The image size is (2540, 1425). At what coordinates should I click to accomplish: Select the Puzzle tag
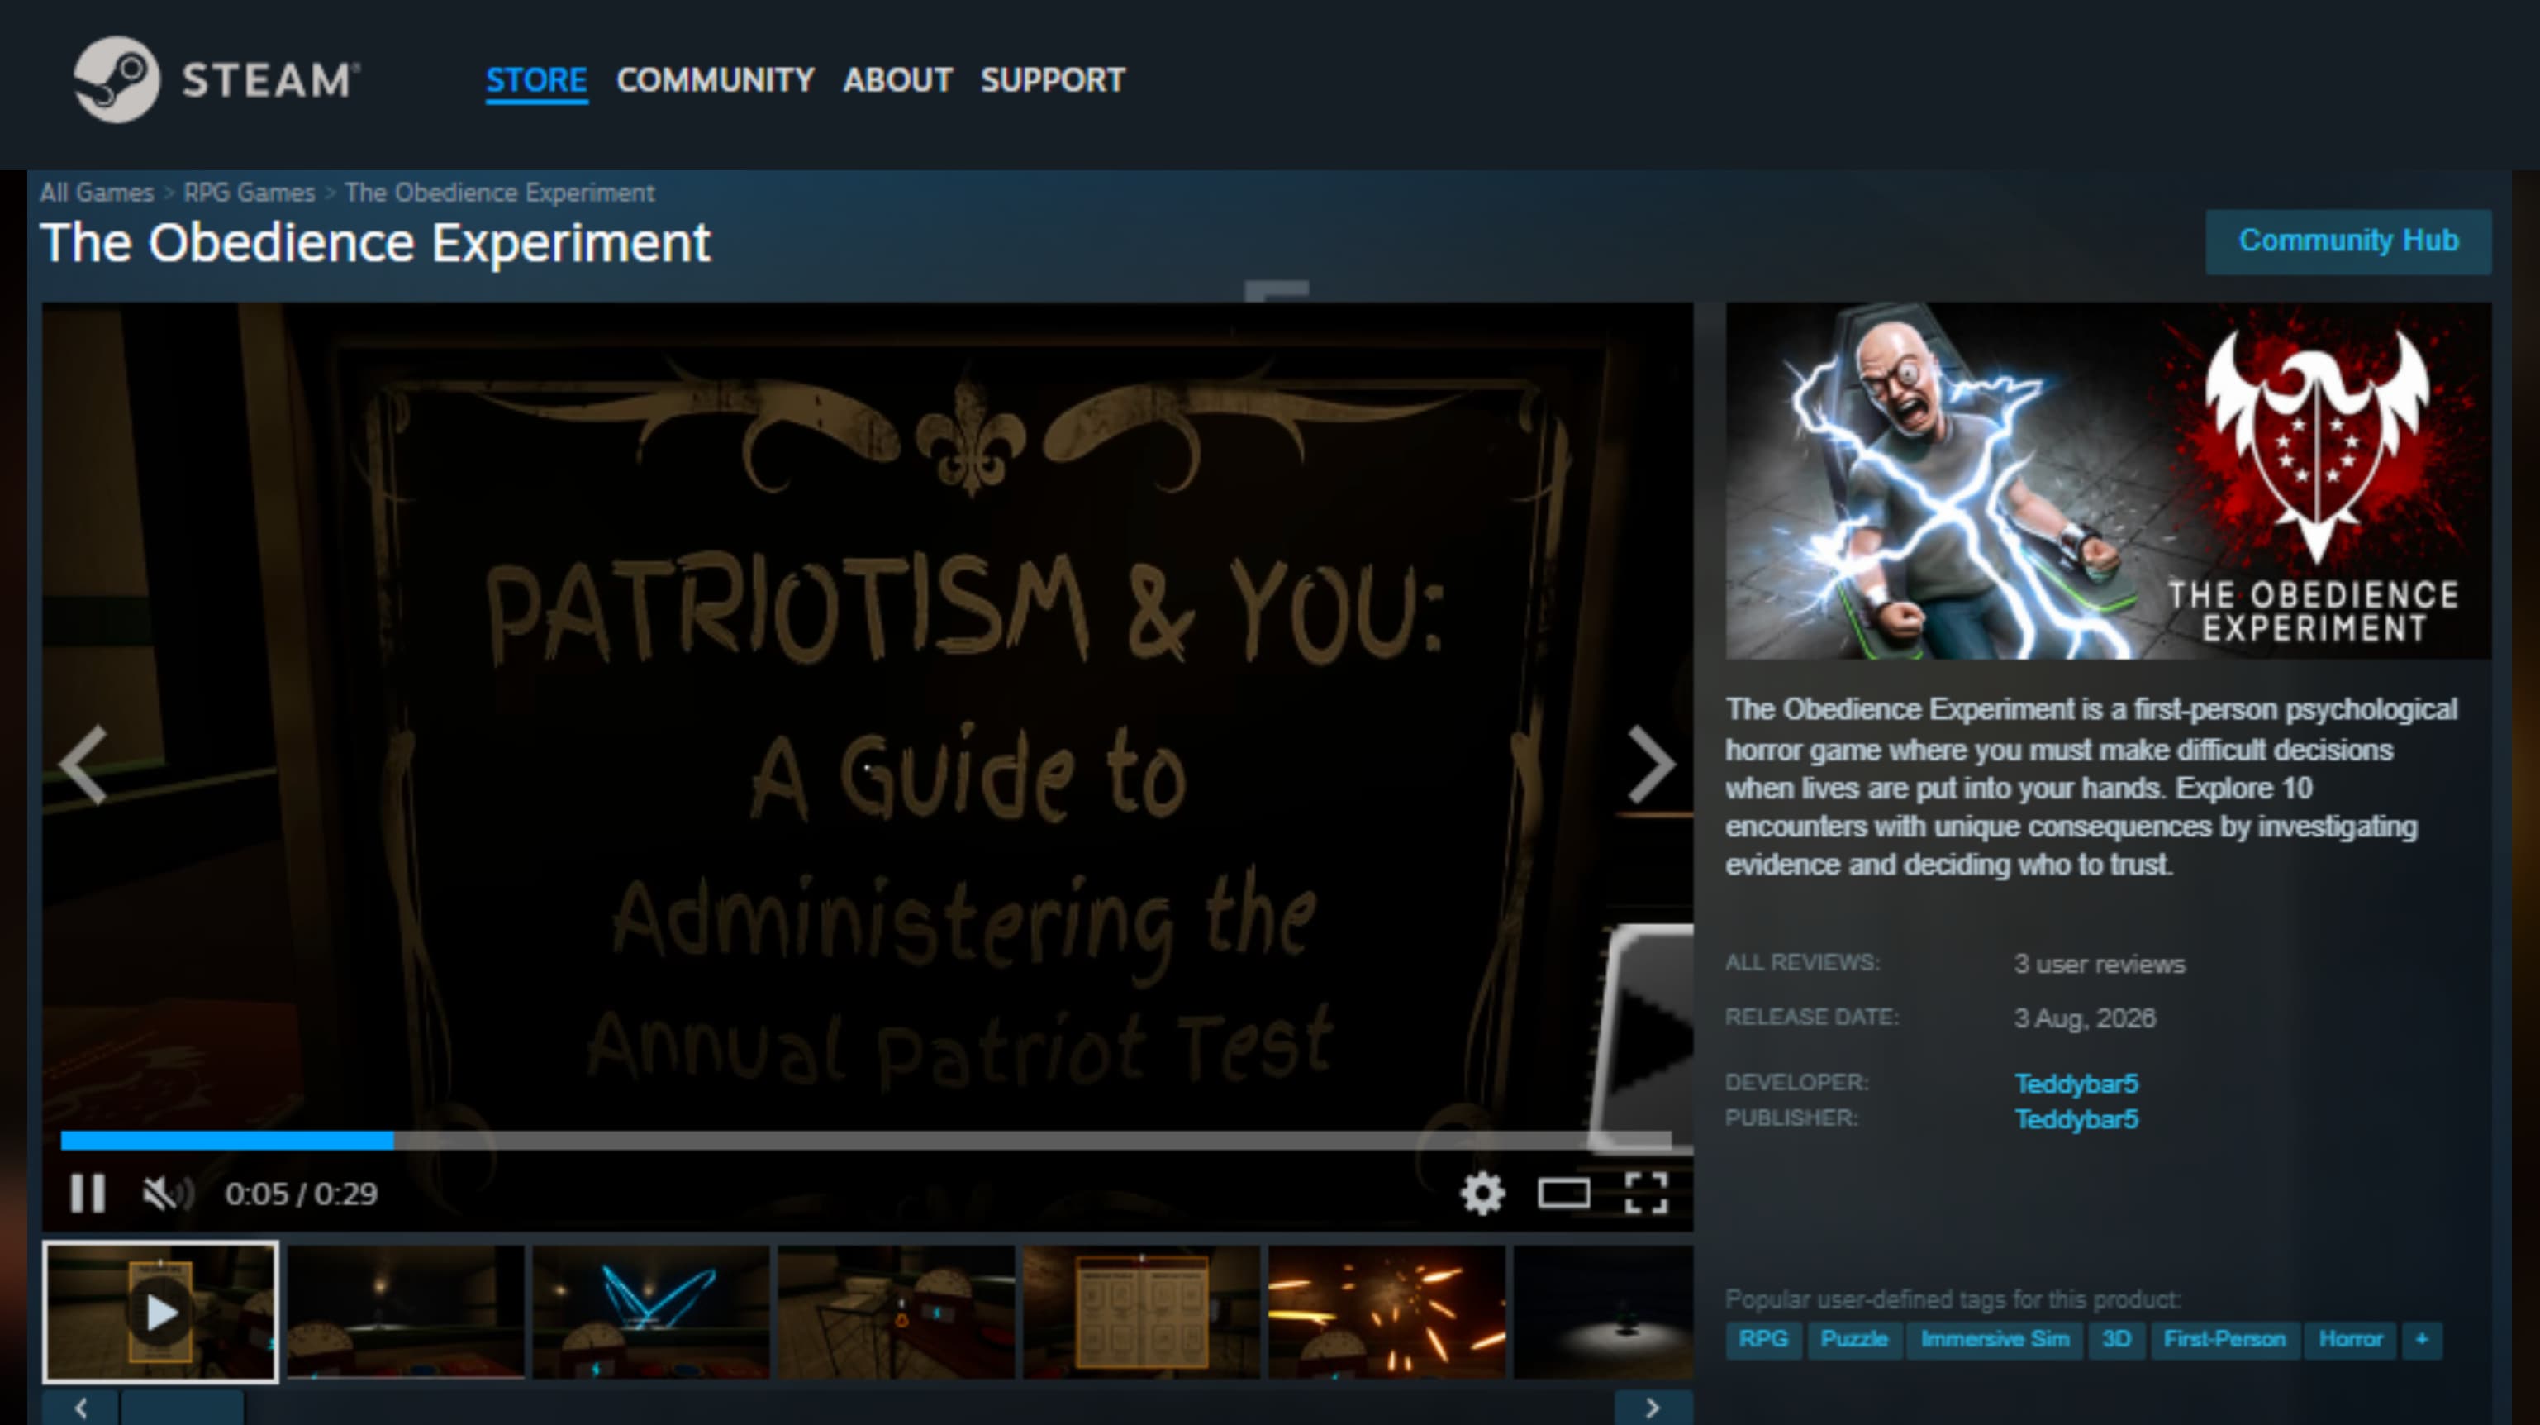pos(1853,1339)
